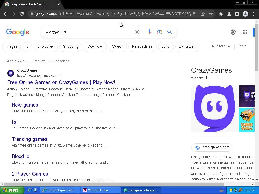Open the Chrome three-dot menu

pos(253,14)
